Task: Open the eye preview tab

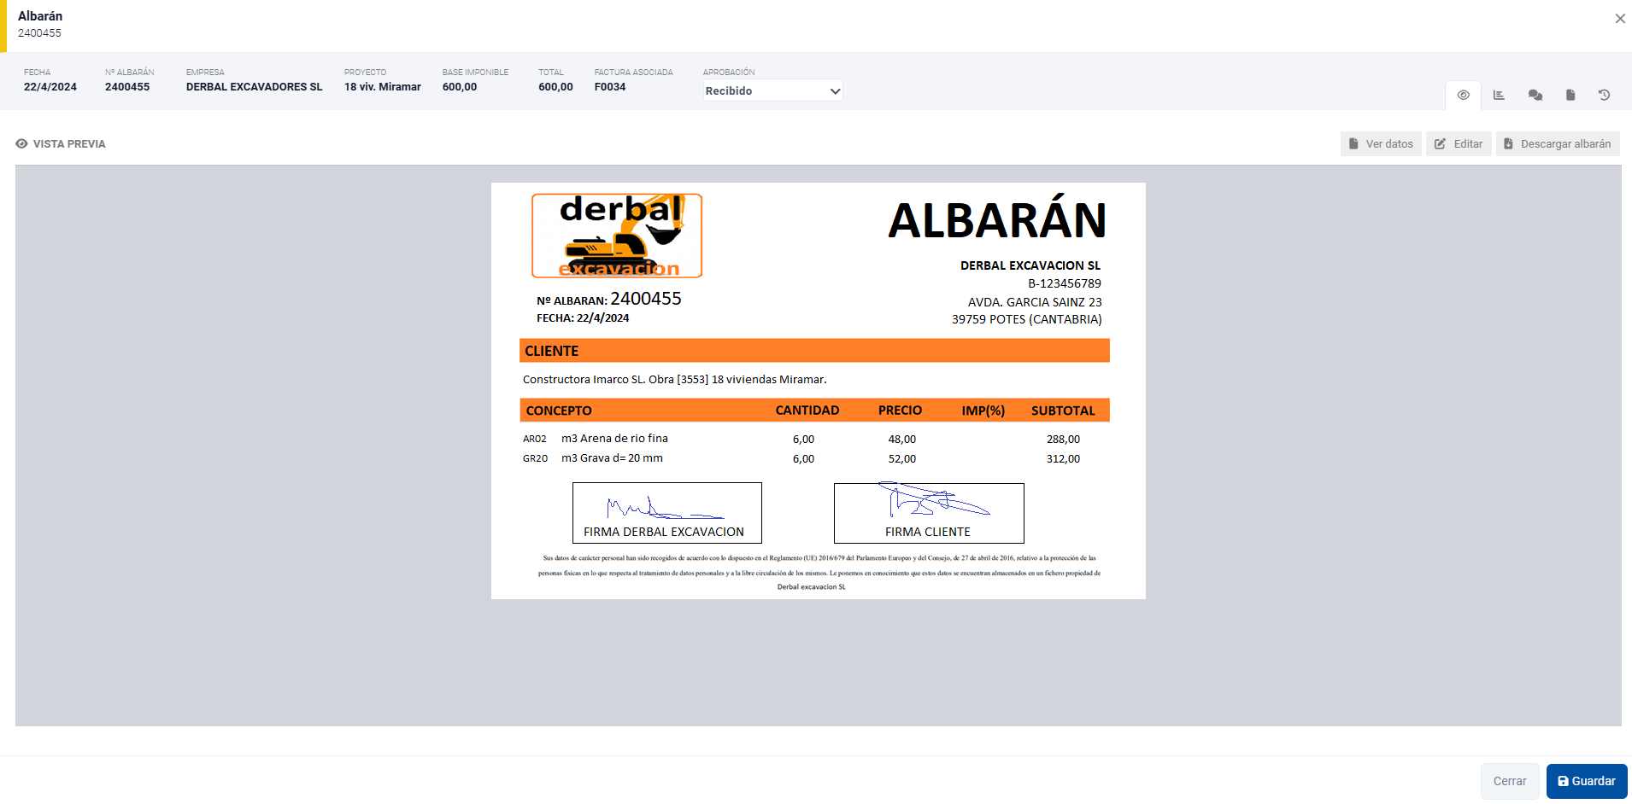Action: pos(1463,95)
